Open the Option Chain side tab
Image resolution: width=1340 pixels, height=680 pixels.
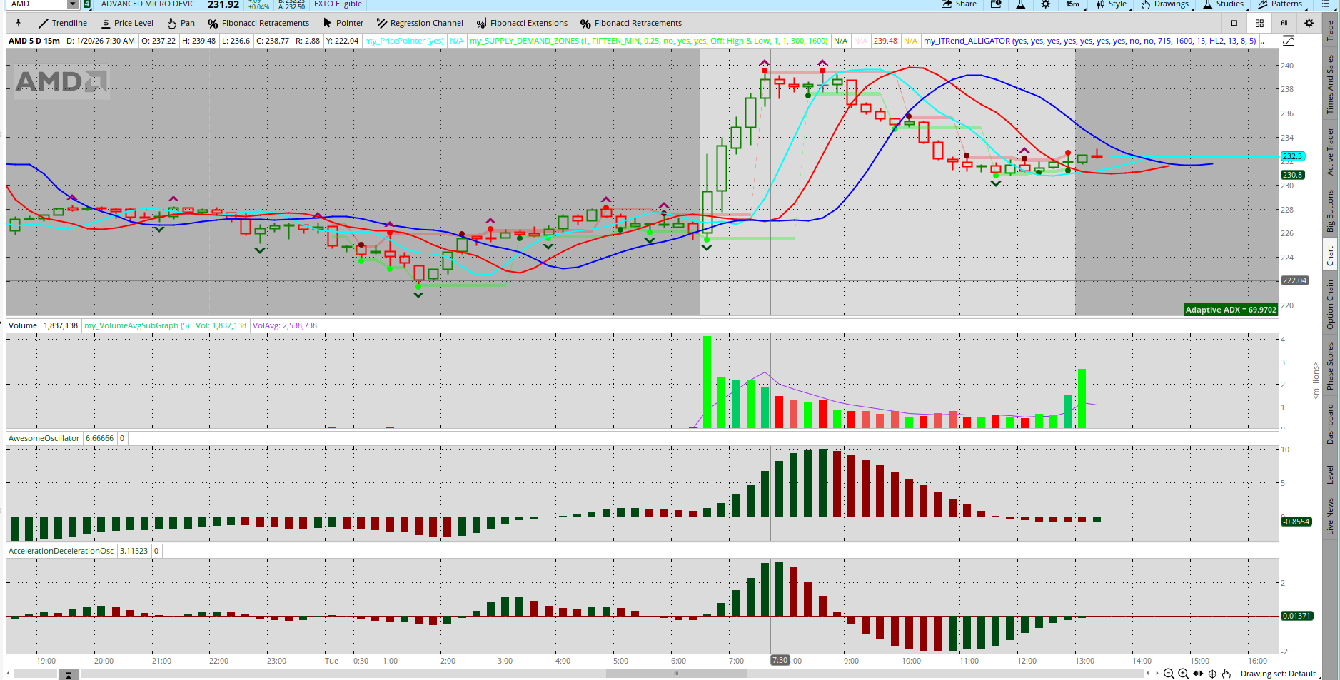pyautogui.click(x=1330, y=304)
